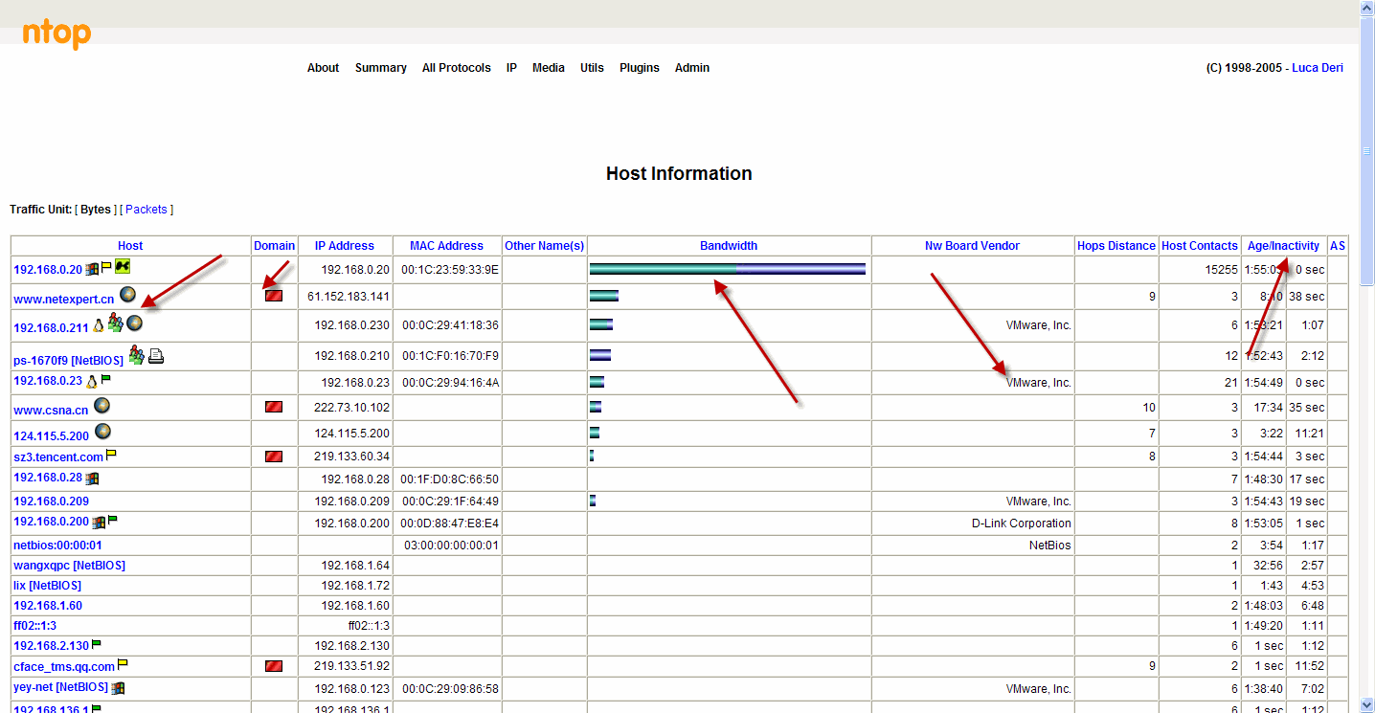Click the yellow flag beside sz3.tencent.com
The height and width of the screenshot is (713, 1375).
click(x=111, y=455)
